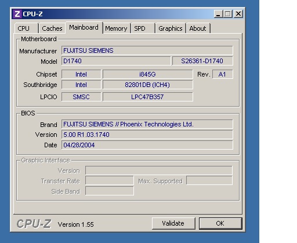Click the BIOS group heading
Screen dimensions: 297x243
coord(28,113)
